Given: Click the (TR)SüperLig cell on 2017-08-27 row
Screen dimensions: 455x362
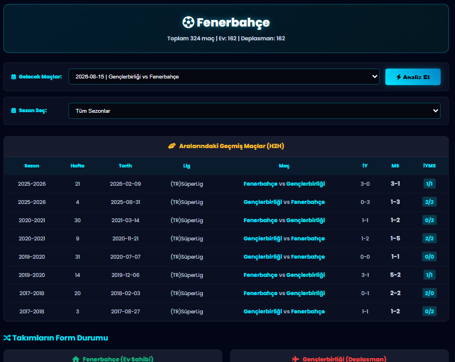Looking at the screenshot, I should click(186, 312).
